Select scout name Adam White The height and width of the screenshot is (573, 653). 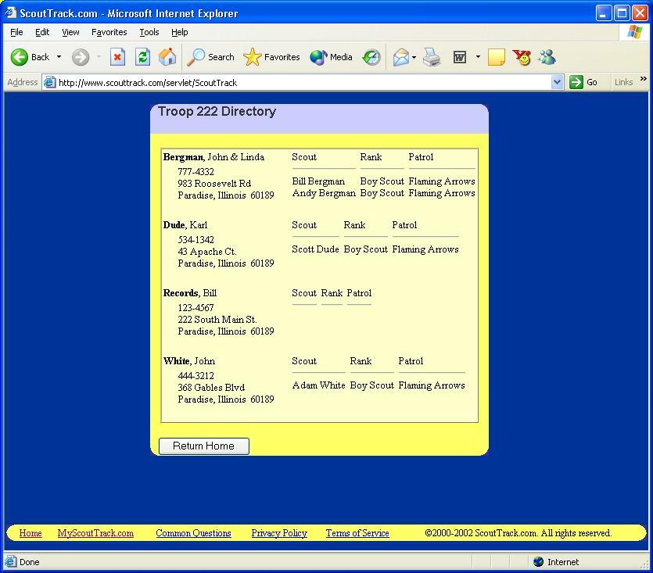(x=318, y=385)
